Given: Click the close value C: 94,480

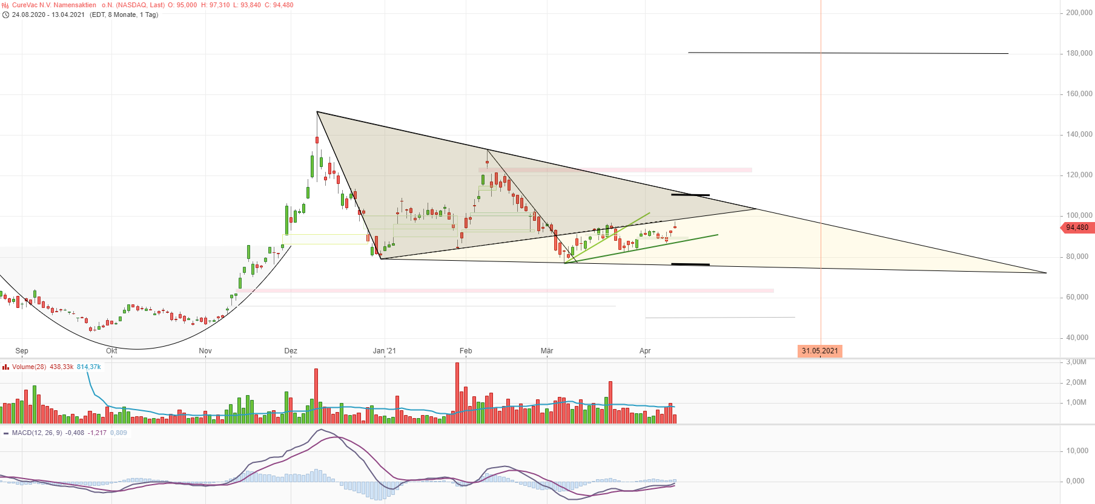Looking at the screenshot, I should (x=279, y=5).
